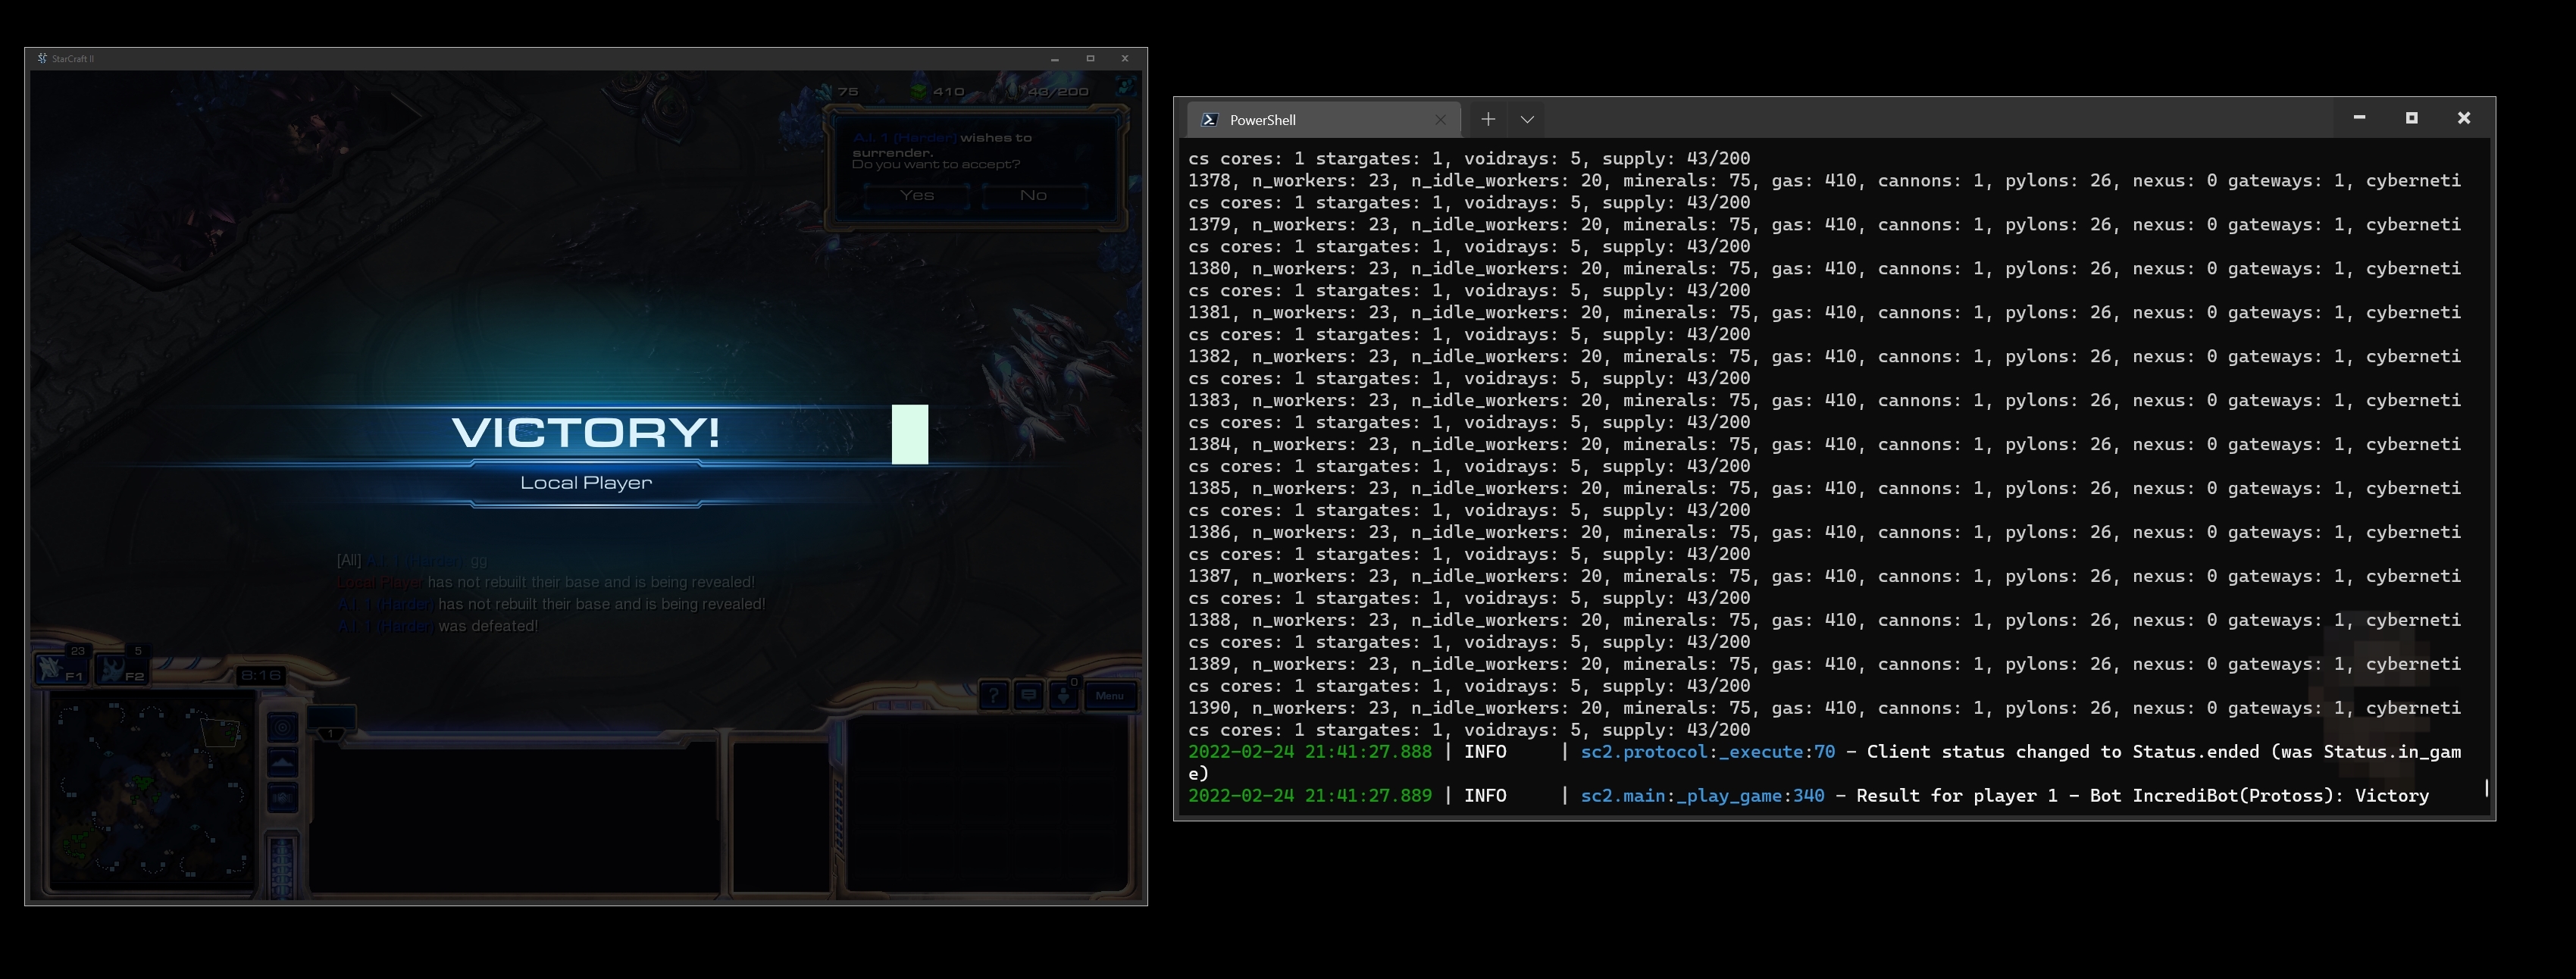Open the chat message log icon

tap(1028, 695)
